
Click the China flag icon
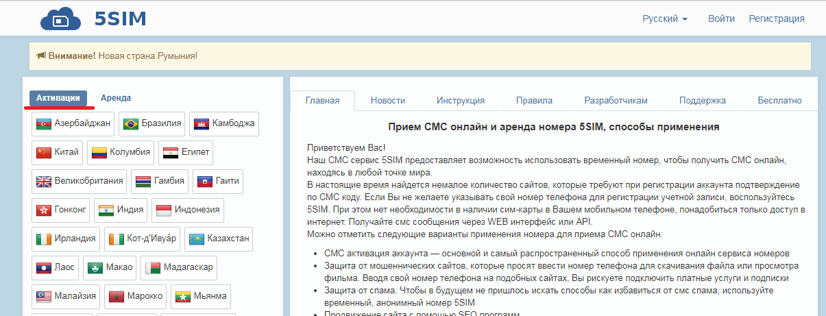click(44, 152)
